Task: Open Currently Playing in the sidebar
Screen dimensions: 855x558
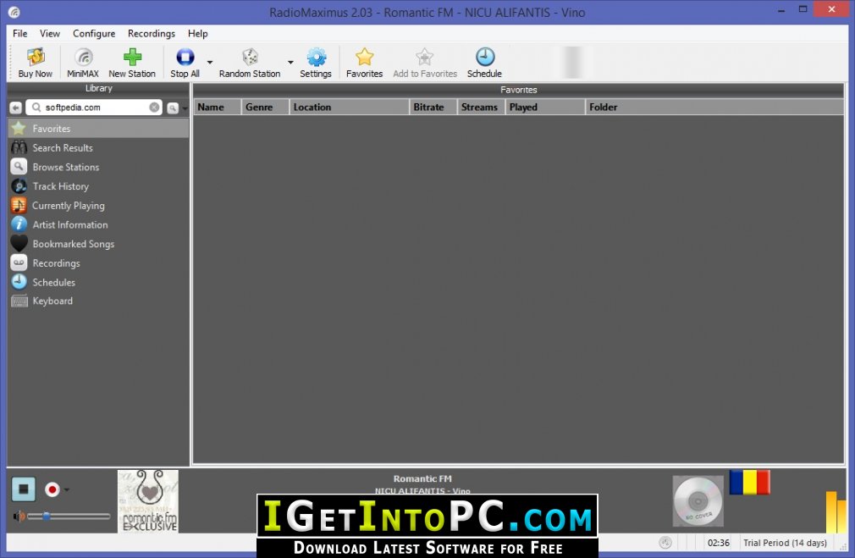Action: click(x=98, y=206)
